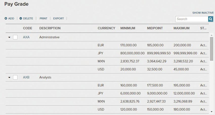The image size is (215, 115).
Task: Click the scrollbar up arrow
Action: coord(211,35)
